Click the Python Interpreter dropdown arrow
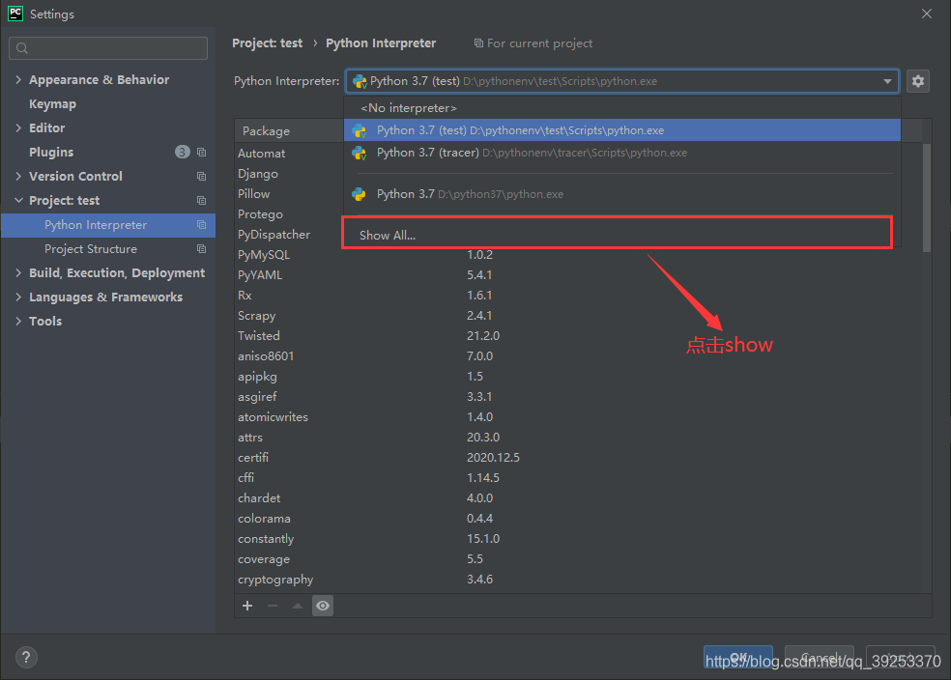This screenshot has width=951, height=680. point(887,81)
